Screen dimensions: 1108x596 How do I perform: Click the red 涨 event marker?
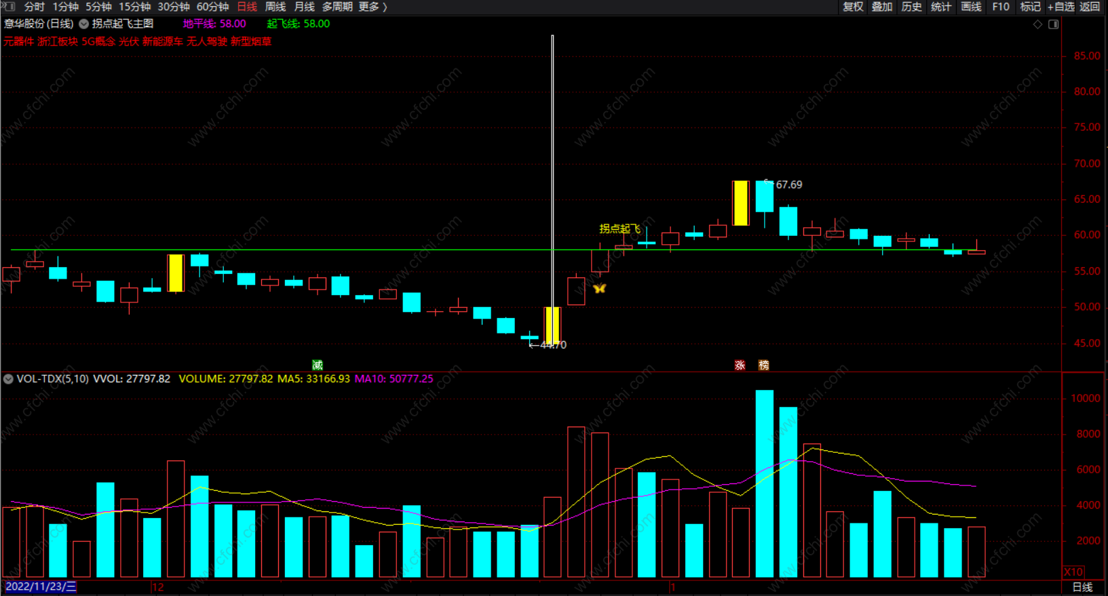click(740, 365)
